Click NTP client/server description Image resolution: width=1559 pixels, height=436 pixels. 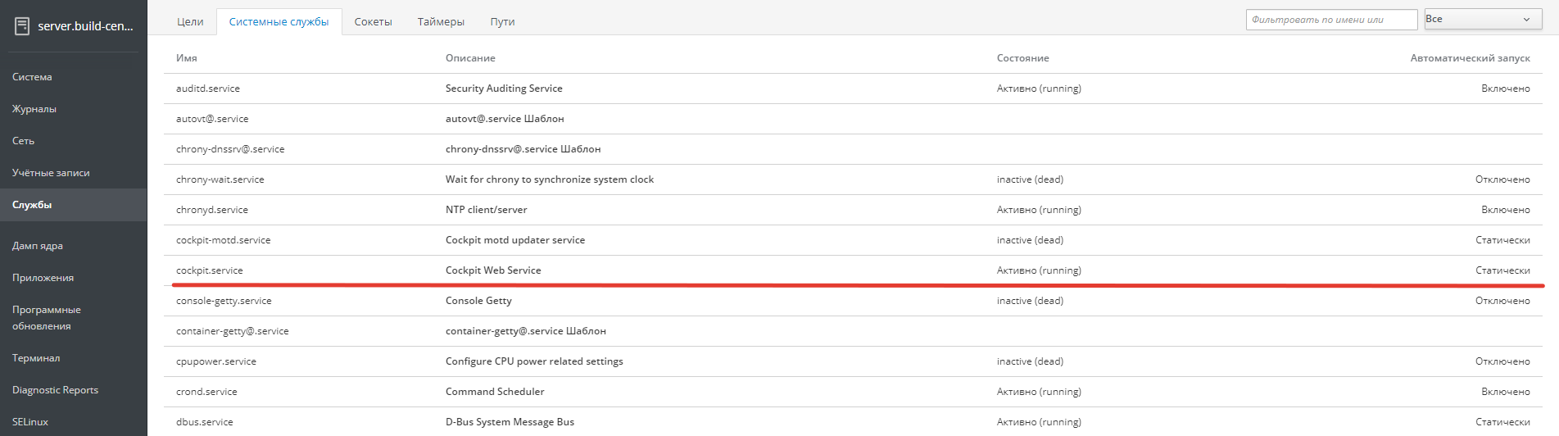coord(487,210)
